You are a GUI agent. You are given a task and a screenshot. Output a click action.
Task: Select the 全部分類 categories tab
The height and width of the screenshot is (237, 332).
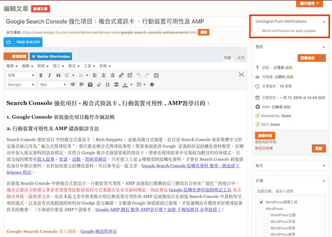click(x=264, y=191)
